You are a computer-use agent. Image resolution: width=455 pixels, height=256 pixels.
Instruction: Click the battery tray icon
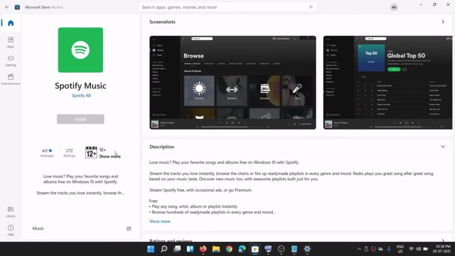click(425, 249)
